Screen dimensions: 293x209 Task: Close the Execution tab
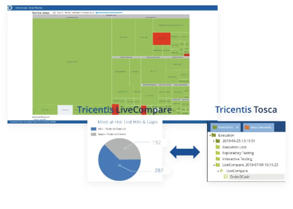click(x=237, y=127)
